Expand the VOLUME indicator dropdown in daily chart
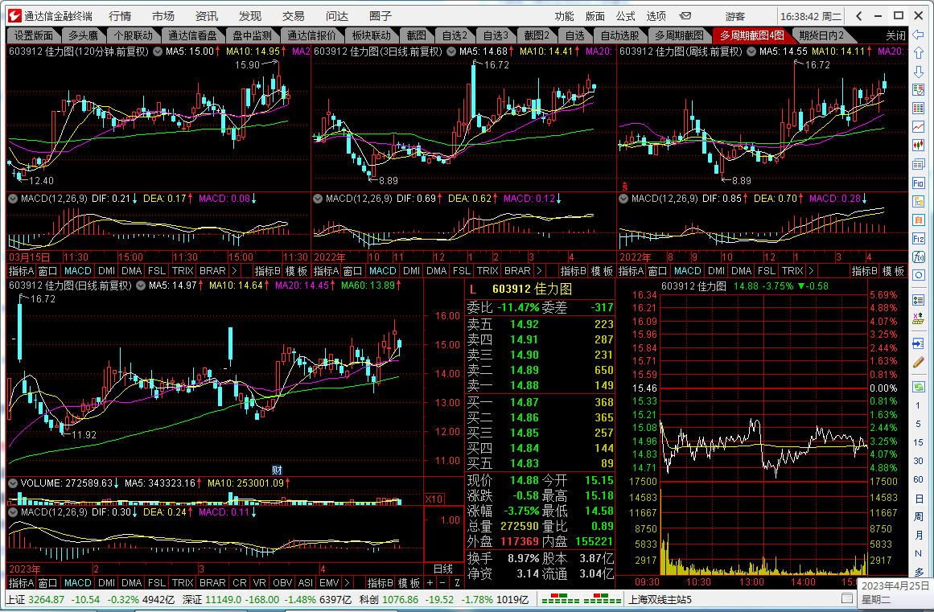 pos(13,483)
